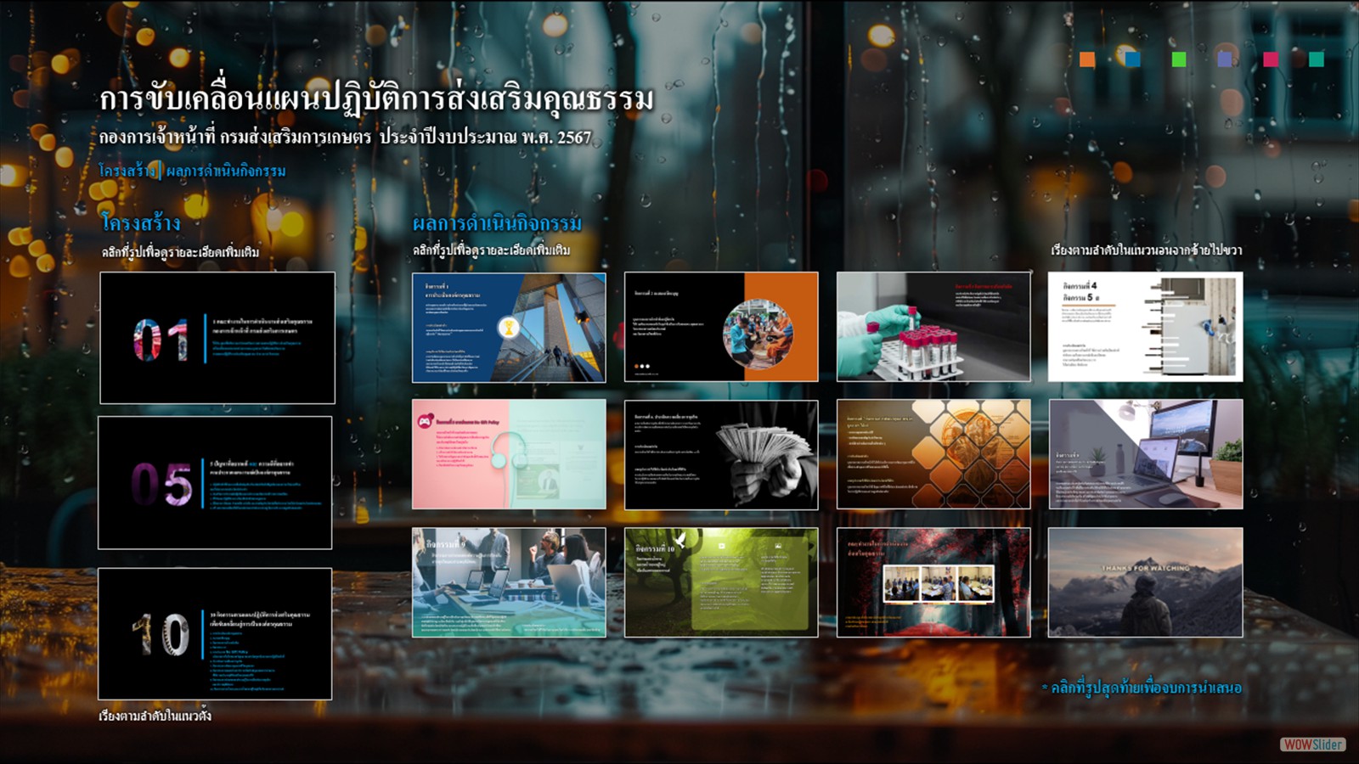The width and height of the screenshot is (1359, 764).
Task: Select the thumbnail with the orange circular photo
Action: pyautogui.click(x=721, y=327)
